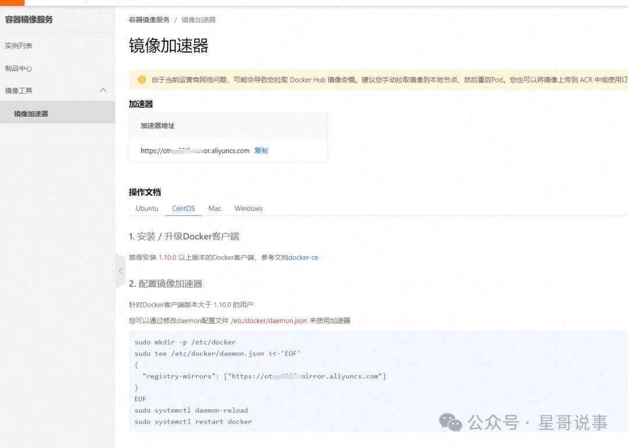Click the 1.10.0 version text in red
628x448 pixels.
click(x=167, y=257)
